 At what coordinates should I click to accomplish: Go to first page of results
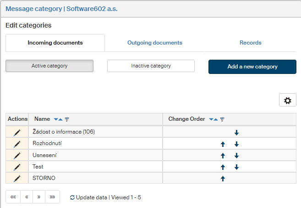point(13,197)
